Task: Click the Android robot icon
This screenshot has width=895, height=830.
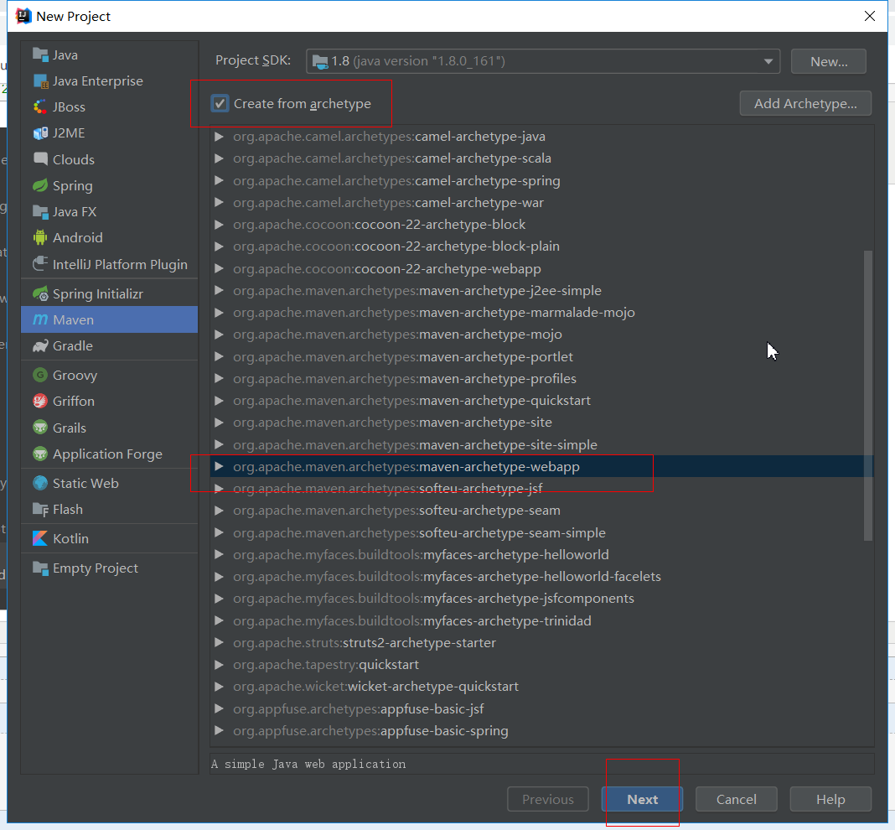Action: [x=39, y=238]
